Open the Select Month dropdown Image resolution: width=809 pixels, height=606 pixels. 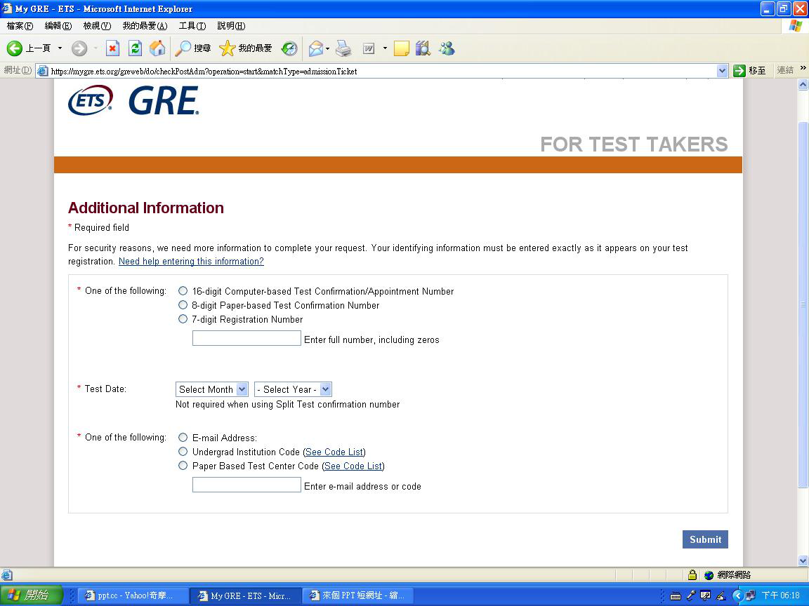click(211, 389)
